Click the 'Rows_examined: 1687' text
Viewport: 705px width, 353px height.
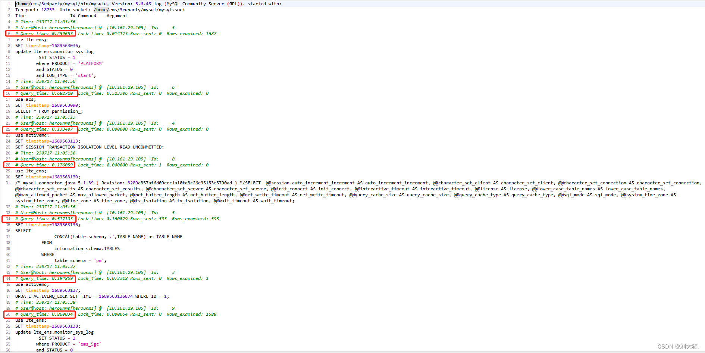[x=191, y=34]
